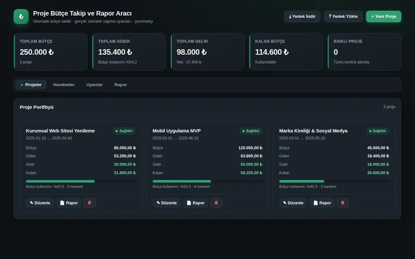This screenshot has width=415, height=259.
Task: Open report for Mobil Uygulama MVP
Action: tap(195, 203)
